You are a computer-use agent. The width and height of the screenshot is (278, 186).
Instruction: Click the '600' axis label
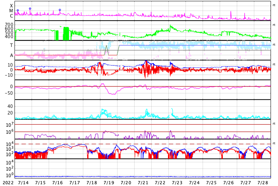click(x=9, y=29)
